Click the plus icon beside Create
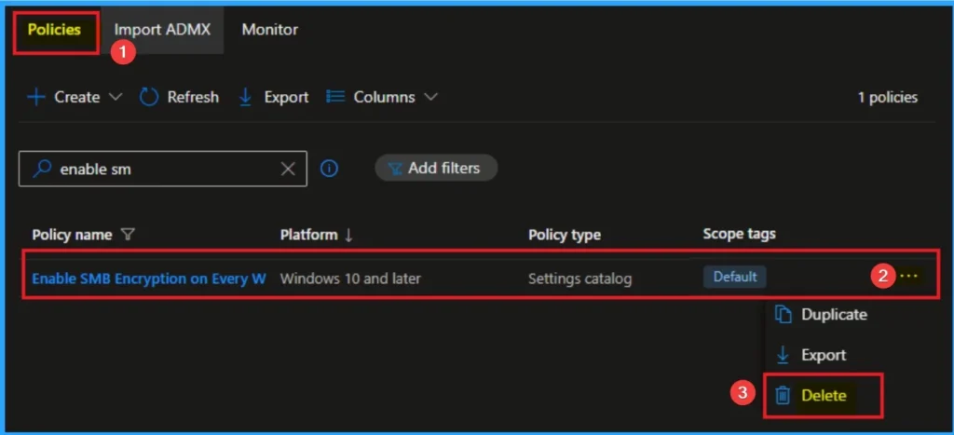Image resolution: width=954 pixels, height=435 pixels. [x=35, y=97]
